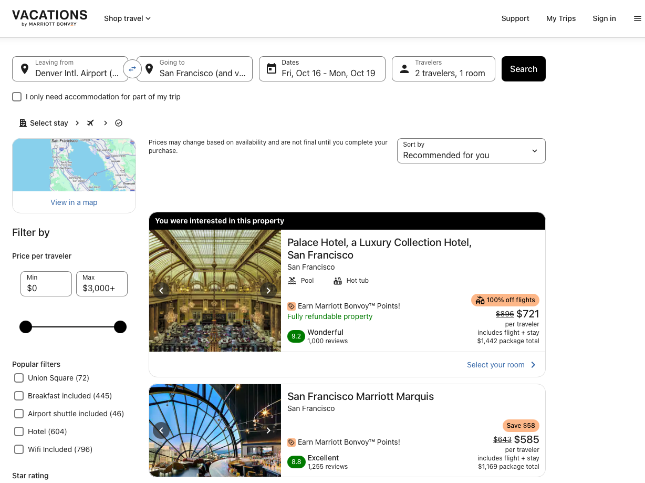This screenshot has height=483, width=645.
Task: Click Sign in in the header
Action: [604, 18]
